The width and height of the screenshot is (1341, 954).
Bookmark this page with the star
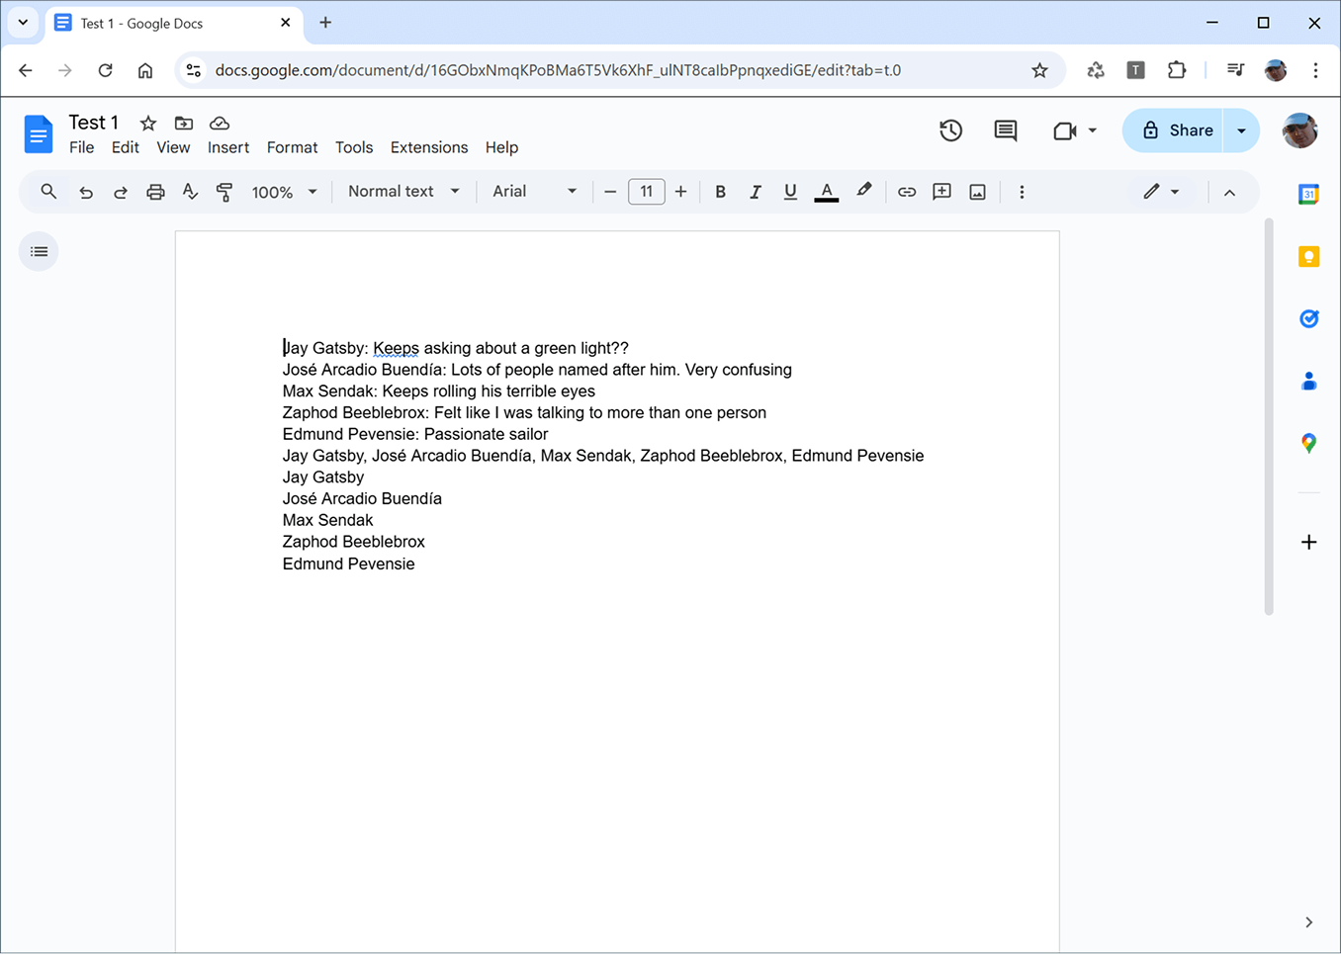click(1039, 70)
